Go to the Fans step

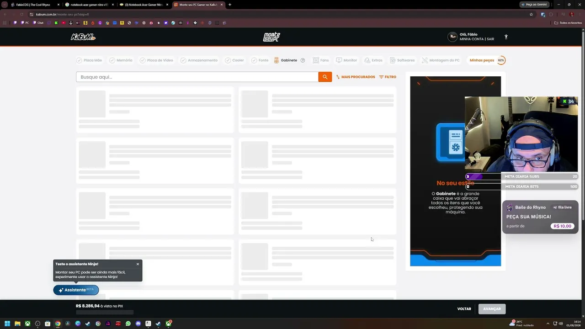[x=321, y=60]
